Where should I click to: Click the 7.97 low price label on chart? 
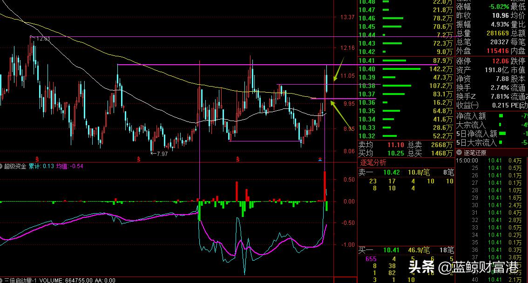(x=162, y=154)
